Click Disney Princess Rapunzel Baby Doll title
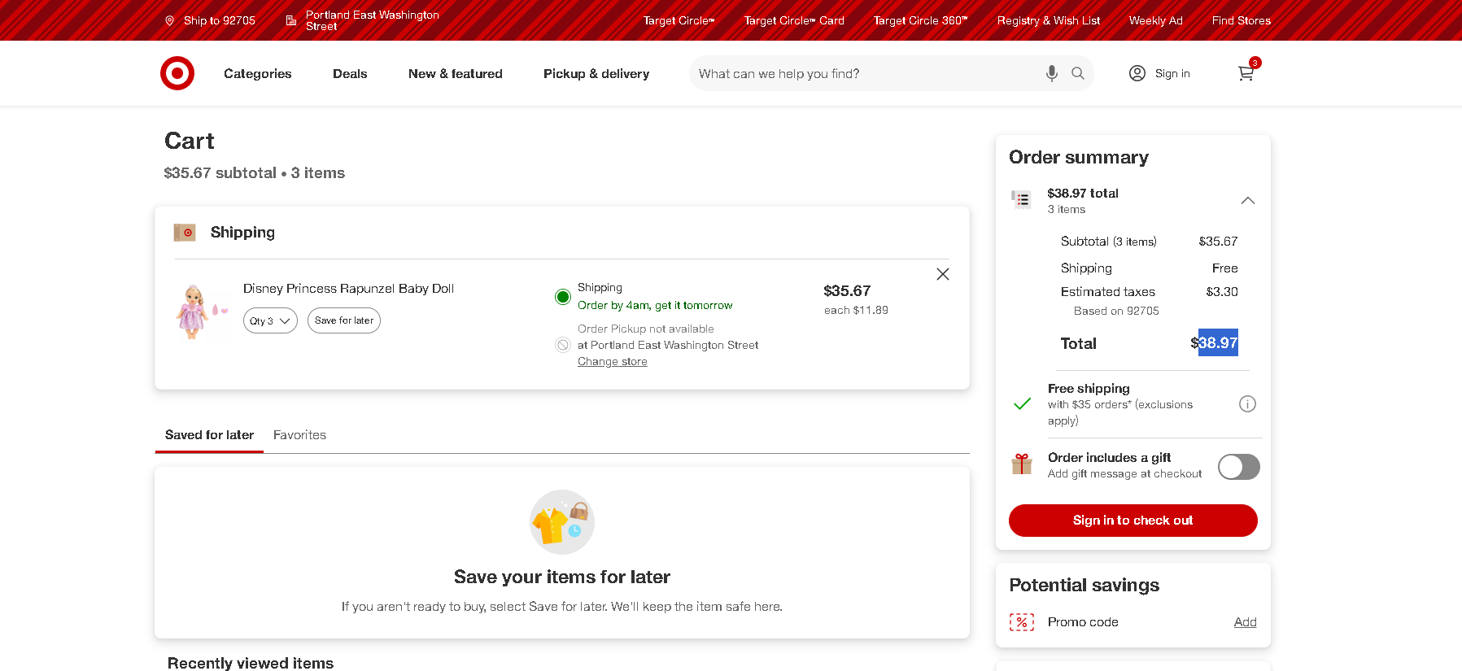The image size is (1462, 671). click(x=348, y=289)
